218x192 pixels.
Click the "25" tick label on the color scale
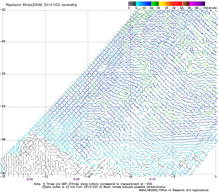[166, 8]
